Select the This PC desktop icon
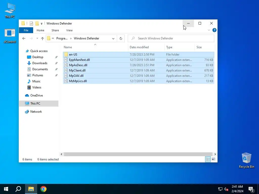This screenshot has height=194, width=259. (10, 11)
